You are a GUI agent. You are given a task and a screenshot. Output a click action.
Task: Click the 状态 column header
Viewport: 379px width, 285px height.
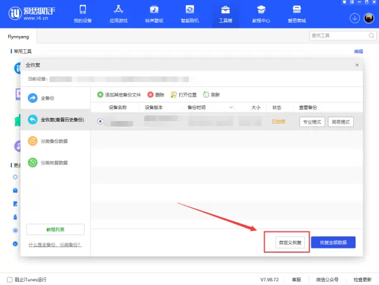(277, 107)
